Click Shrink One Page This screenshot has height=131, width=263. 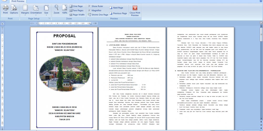pyautogui.click(x=98, y=15)
